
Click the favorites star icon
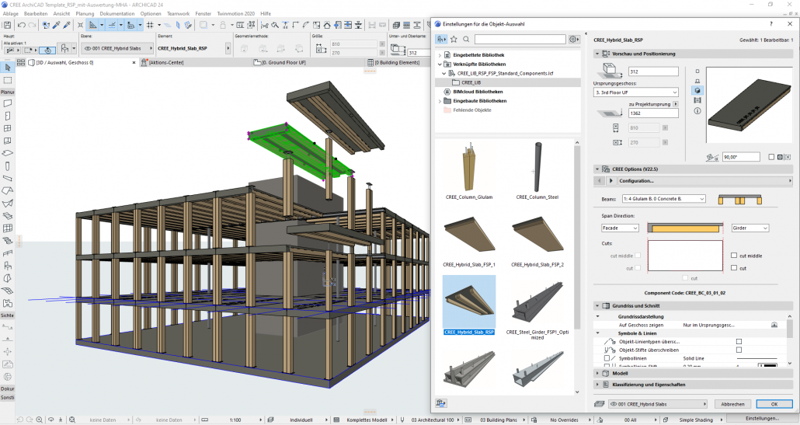[454, 39]
